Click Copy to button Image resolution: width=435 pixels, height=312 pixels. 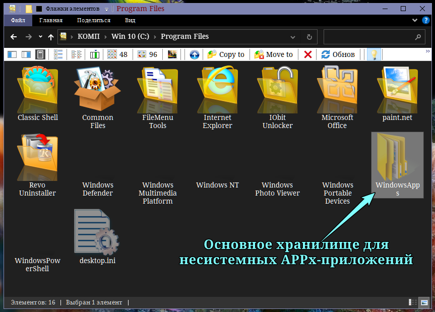[226, 54]
